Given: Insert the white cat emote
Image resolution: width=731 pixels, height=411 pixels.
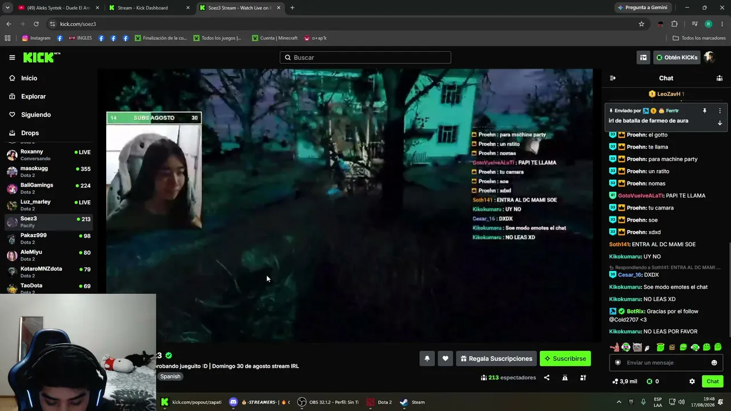Looking at the screenshot, I should point(637,347).
